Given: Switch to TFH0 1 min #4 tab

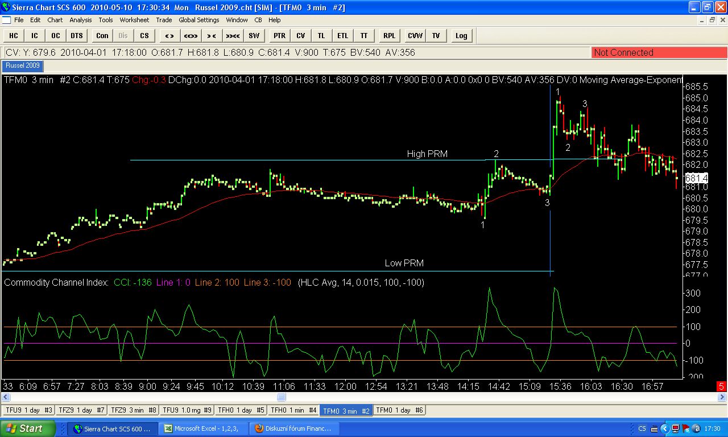Looking at the screenshot, I should coord(293,410).
